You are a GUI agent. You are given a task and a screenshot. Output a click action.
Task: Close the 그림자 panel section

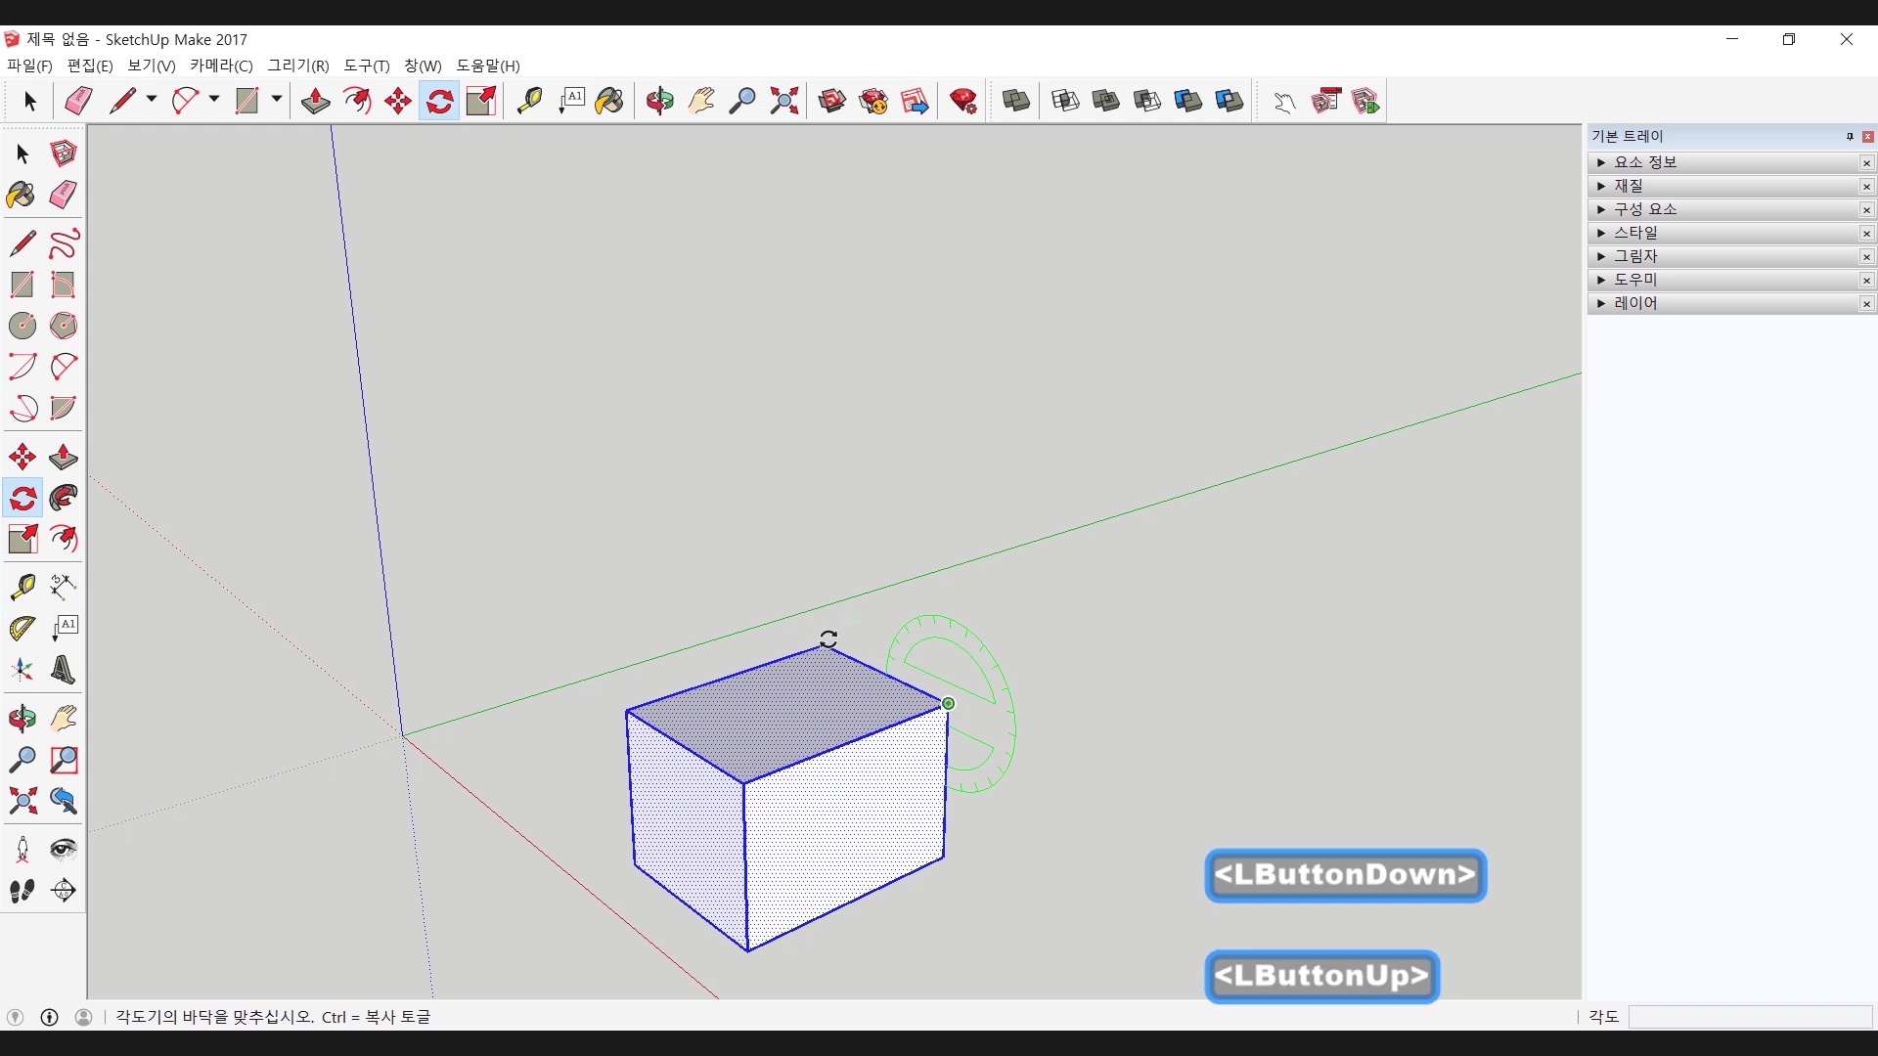point(1866,257)
